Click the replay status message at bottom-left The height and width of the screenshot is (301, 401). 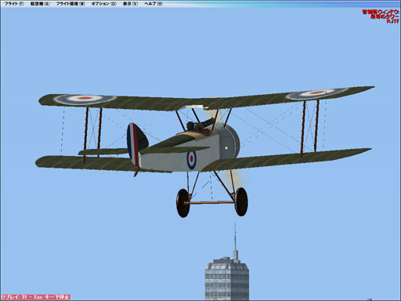35,297
